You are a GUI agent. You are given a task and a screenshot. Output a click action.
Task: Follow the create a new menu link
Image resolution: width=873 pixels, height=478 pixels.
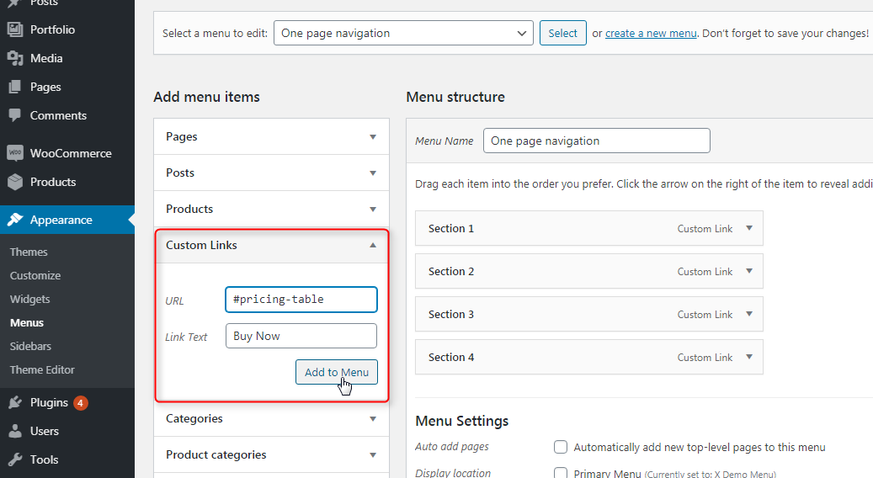[x=651, y=34]
